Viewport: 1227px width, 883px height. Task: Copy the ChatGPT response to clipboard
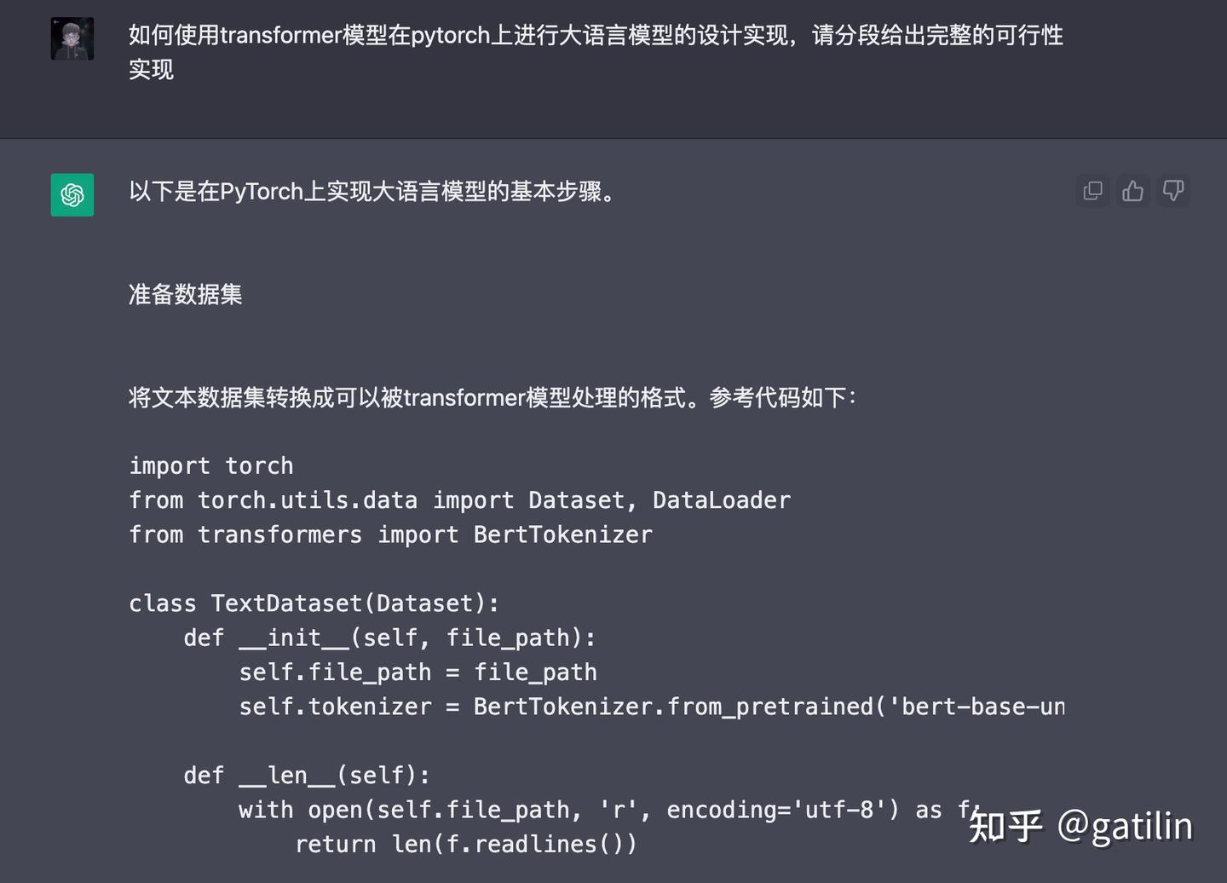[x=1092, y=191]
